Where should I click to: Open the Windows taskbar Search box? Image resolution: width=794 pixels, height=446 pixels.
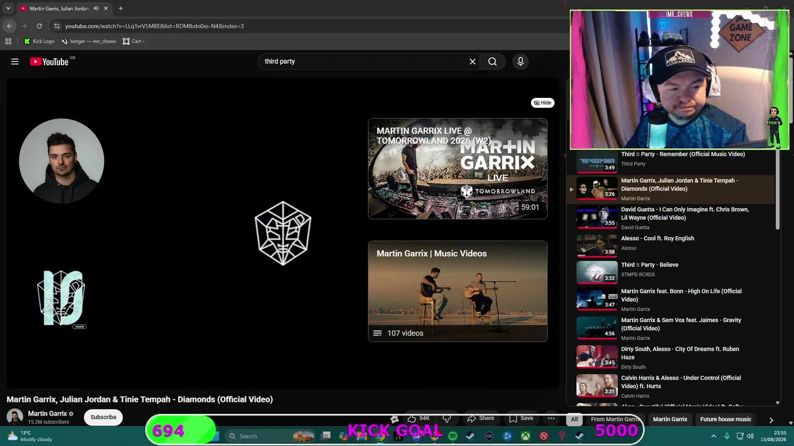(269, 436)
